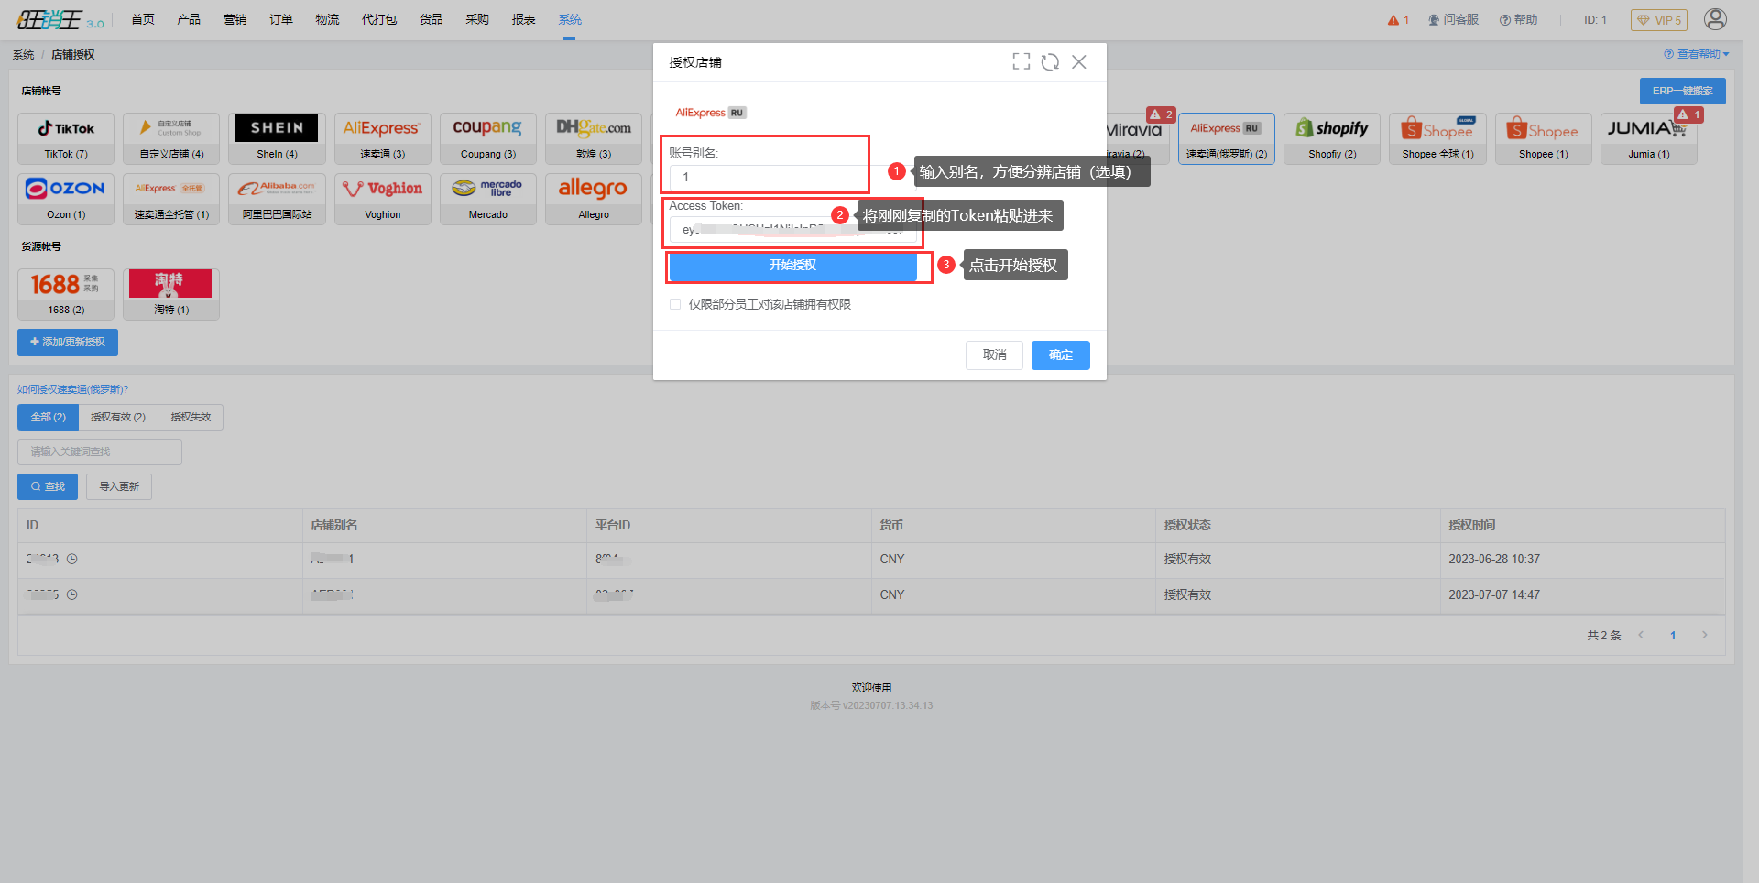Click the 确定 button in dialog
The image size is (1759, 883).
coord(1060,354)
